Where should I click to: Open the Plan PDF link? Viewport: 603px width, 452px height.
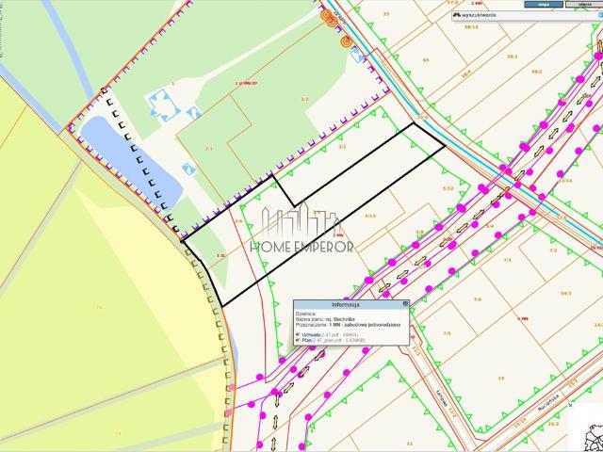click(306, 340)
